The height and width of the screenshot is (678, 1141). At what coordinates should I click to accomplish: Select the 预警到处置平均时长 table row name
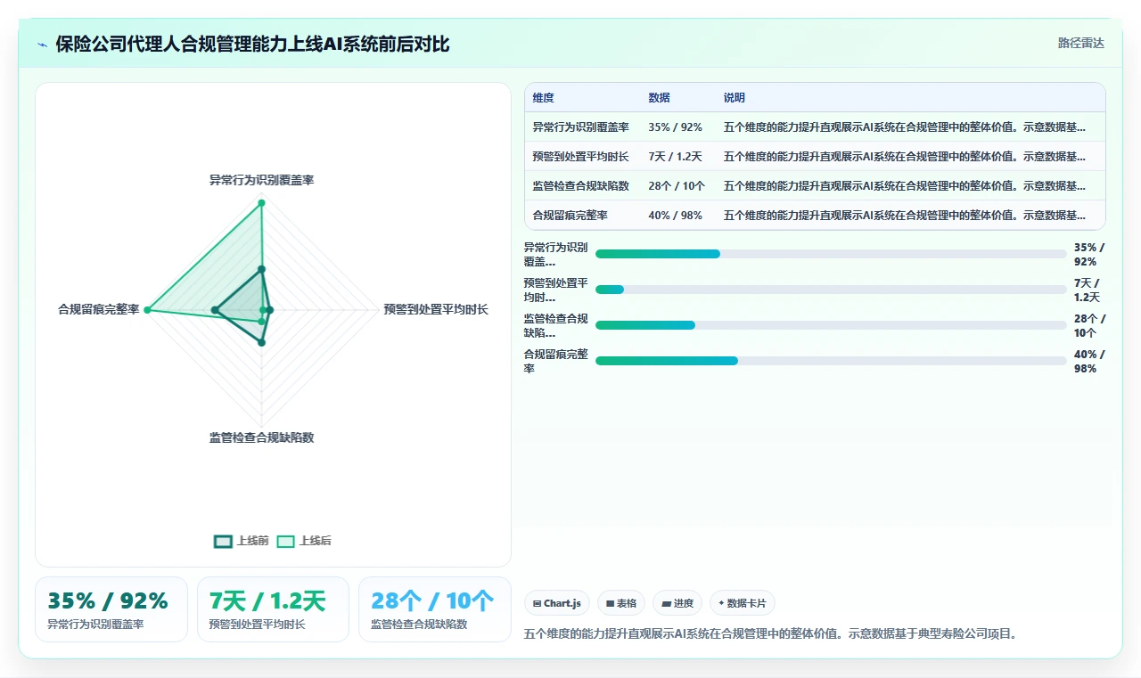click(580, 157)
